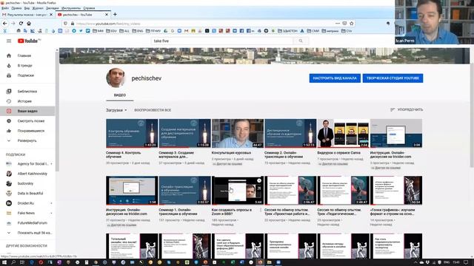Open Смотреть позже in the sidebar
Image resolution: width=474 pixels, height=266 pixels.
(x=27, y=121)
